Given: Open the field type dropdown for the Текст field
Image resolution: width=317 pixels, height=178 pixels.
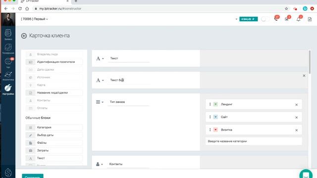Looking at the screenshot, I should (100, 58).
